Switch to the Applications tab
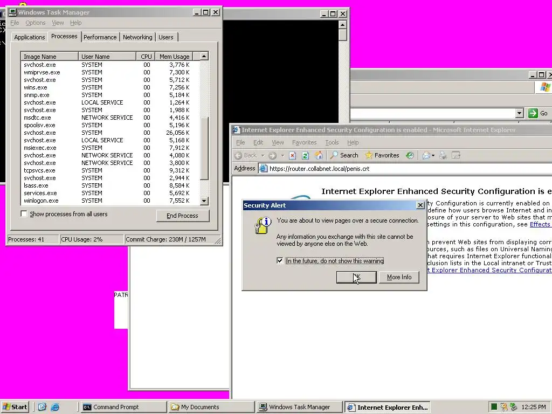Screen dimensions: 552x414 point(30,37)
